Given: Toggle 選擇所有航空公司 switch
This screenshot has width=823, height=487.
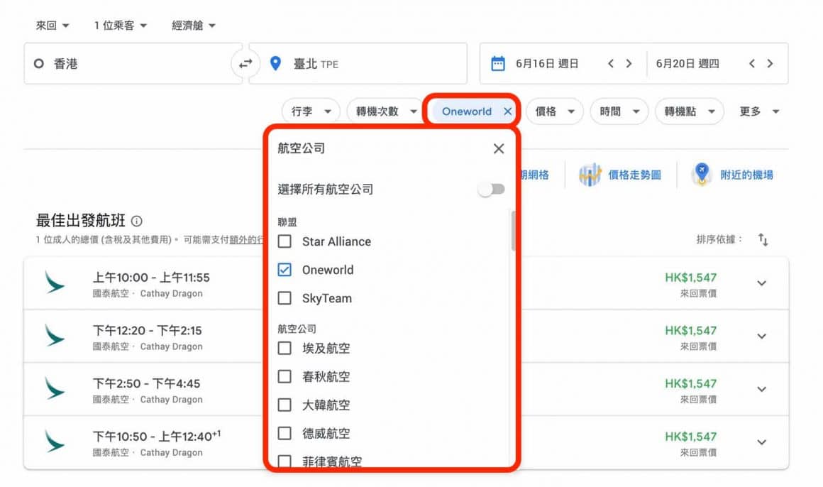Looking at the screenshot, I should [492, 189].
